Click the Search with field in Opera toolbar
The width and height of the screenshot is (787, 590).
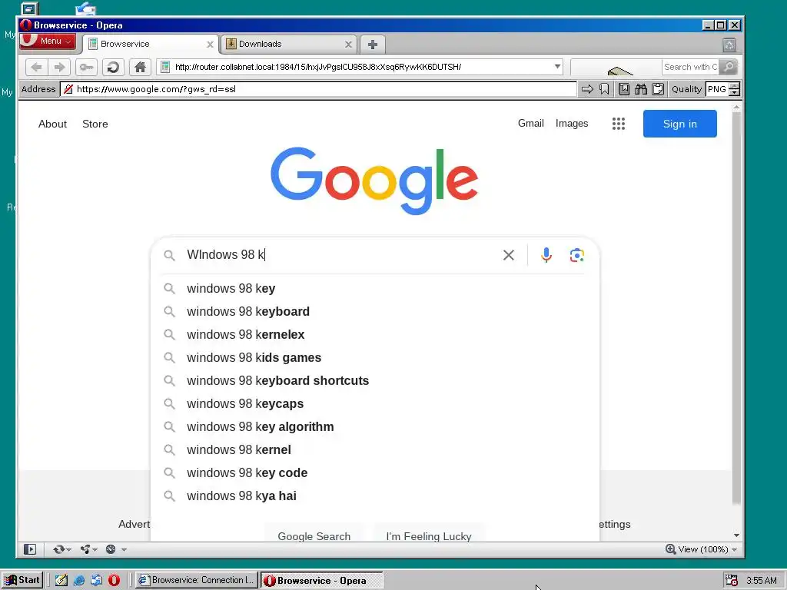click(690, 67)
